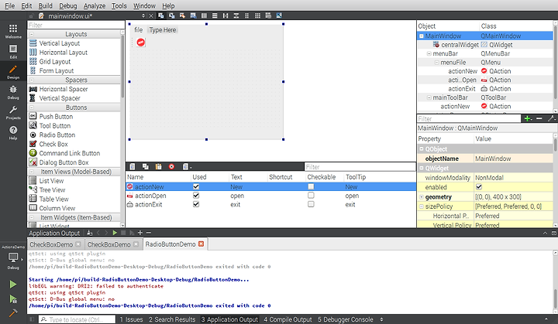The image size is (558, 324).
Task: Collapse Item Views (Model-Based) category
Action: coord(32,172)
